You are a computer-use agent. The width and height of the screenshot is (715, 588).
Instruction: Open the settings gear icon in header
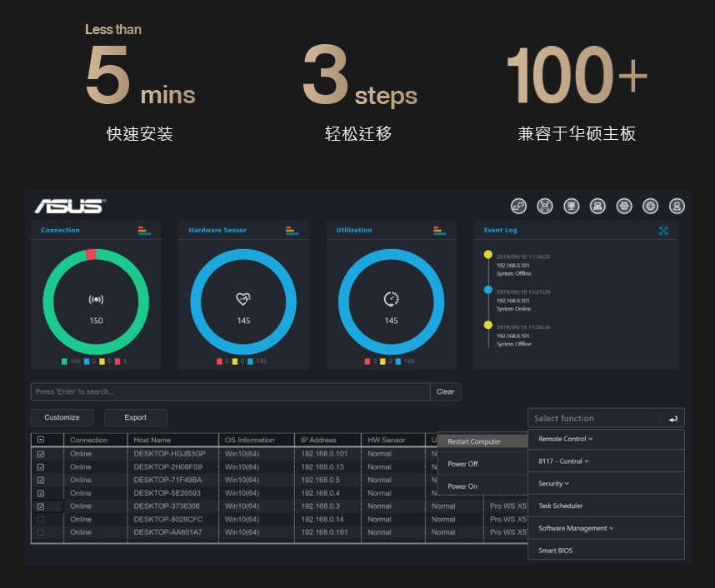[624, 206]
